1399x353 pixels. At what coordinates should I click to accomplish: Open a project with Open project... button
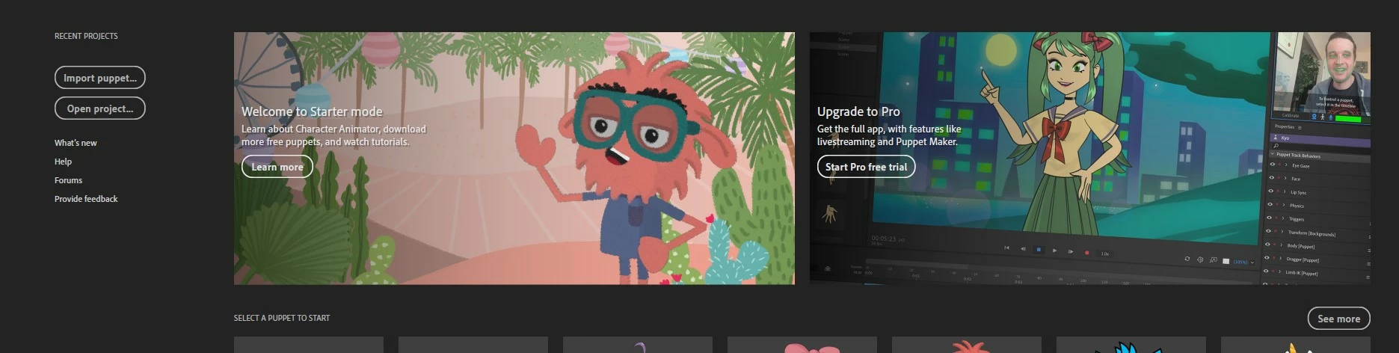pos(100,108)
